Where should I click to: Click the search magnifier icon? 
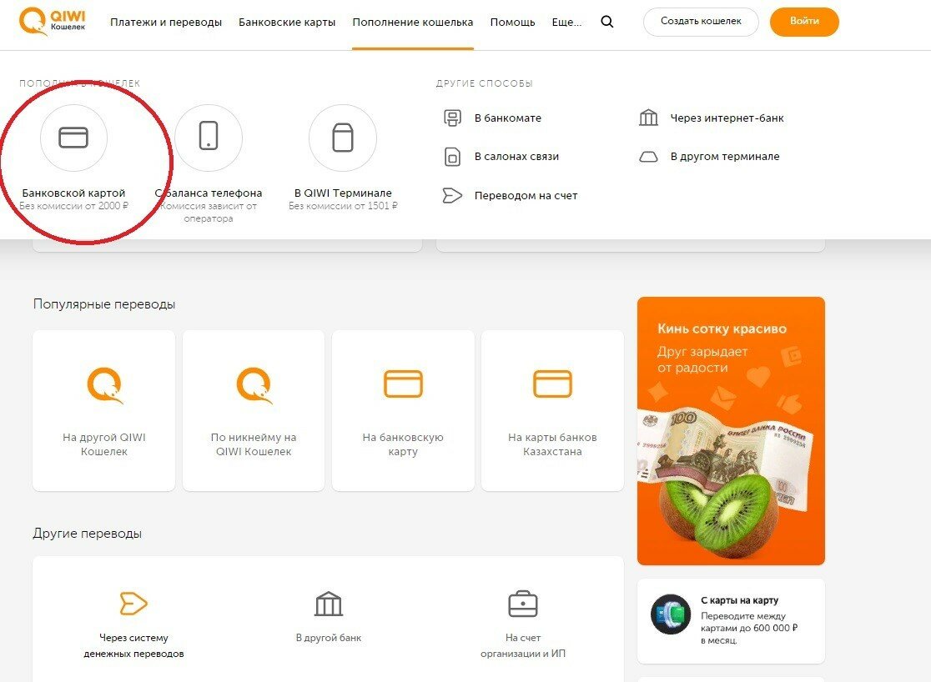606,23
